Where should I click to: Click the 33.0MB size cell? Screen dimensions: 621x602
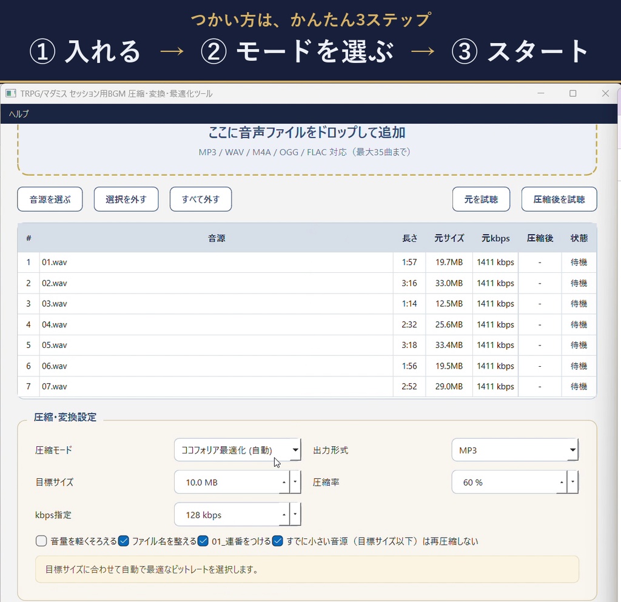click(x=449, y=283)
